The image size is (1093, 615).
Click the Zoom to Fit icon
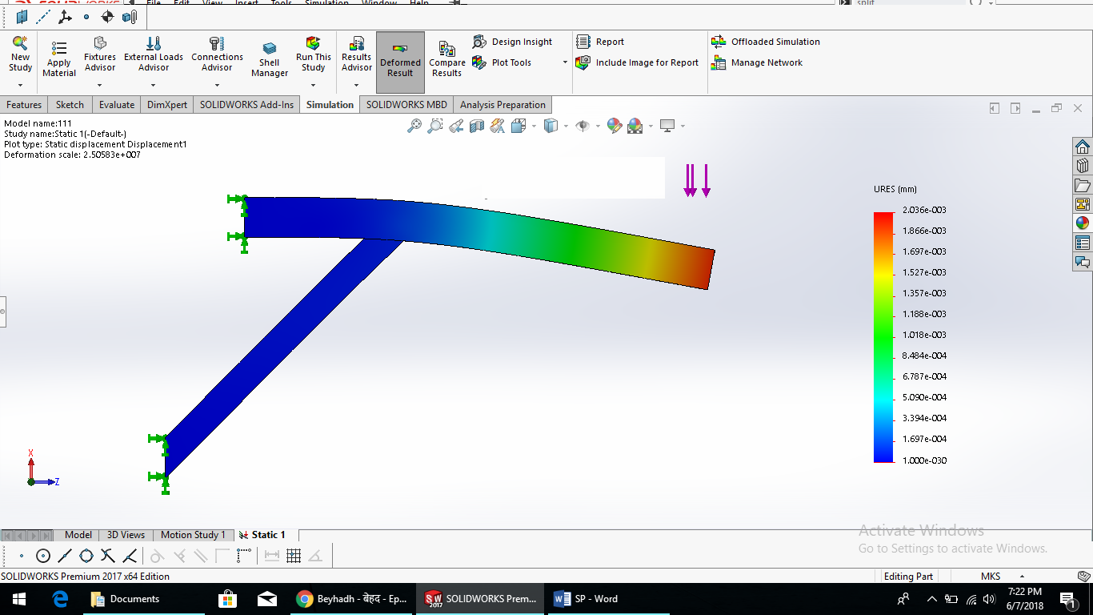click(414, 126)
